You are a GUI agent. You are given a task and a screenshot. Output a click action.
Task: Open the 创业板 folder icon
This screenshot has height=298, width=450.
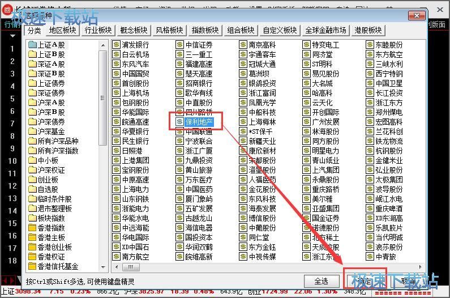[x=33, y=180]
